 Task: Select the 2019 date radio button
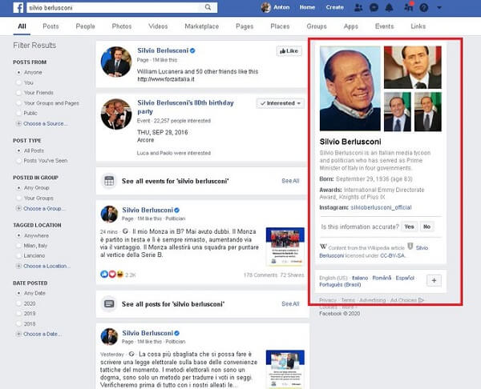click(x=18, y=313)
